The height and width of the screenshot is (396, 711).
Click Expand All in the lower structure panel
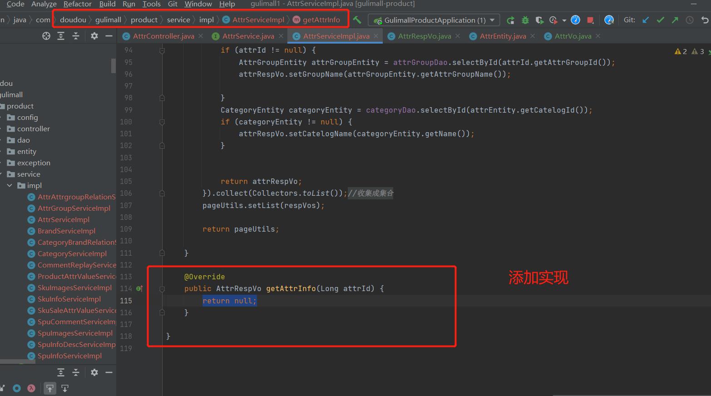coord(61,372)
